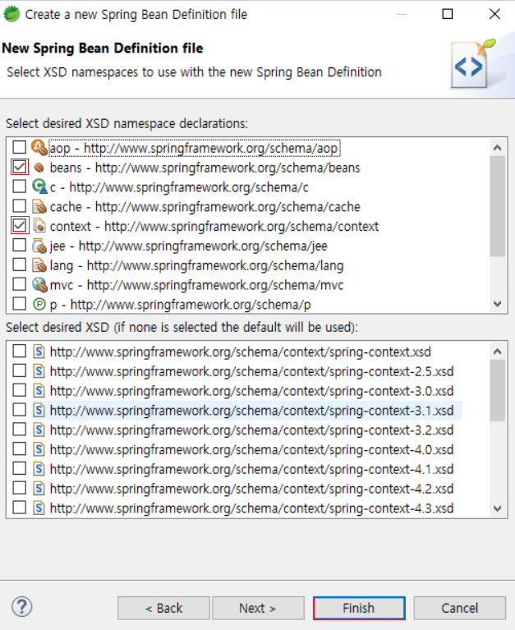Enable the p namespace checkbox
Image resolution: width=515 pixels, height=630 pixels.
click(x=19, y=304)
